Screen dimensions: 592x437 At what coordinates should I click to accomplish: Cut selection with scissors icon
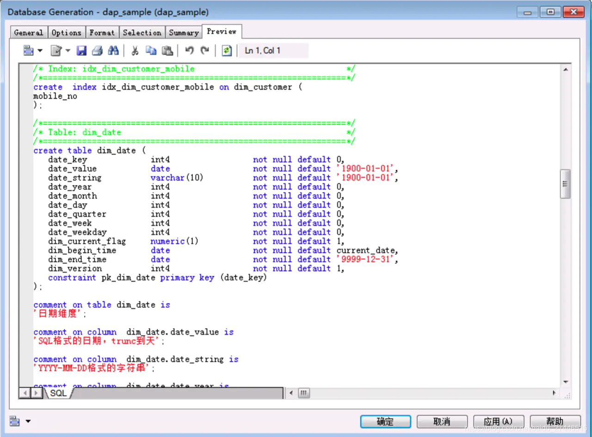(x=135, y=50)
